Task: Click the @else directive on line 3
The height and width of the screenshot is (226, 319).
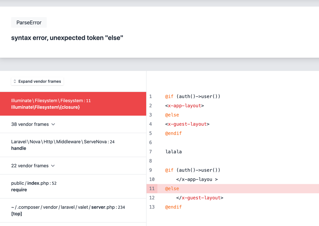Action: tap(172, 115)
